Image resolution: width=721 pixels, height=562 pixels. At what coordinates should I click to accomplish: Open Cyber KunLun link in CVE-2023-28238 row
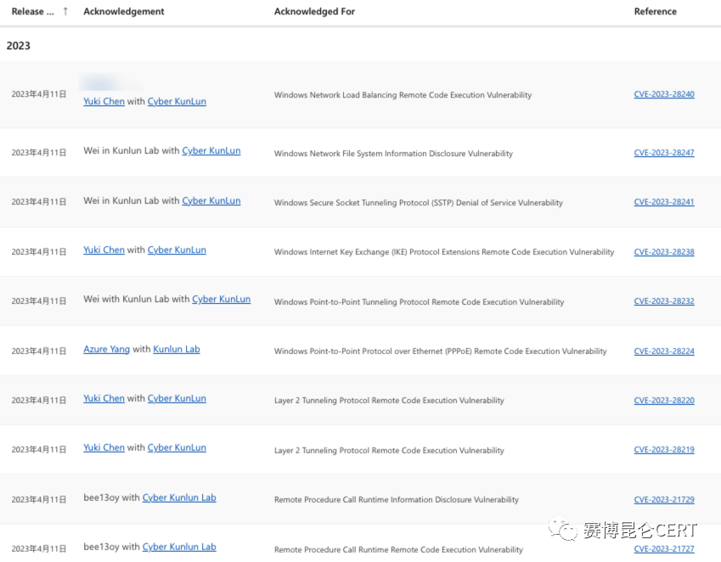click(177, 250)
